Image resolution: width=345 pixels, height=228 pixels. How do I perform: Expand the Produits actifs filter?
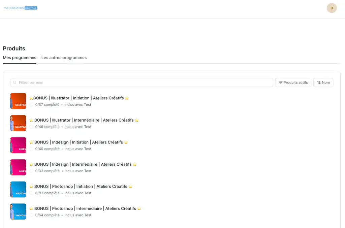coord(293,83)
